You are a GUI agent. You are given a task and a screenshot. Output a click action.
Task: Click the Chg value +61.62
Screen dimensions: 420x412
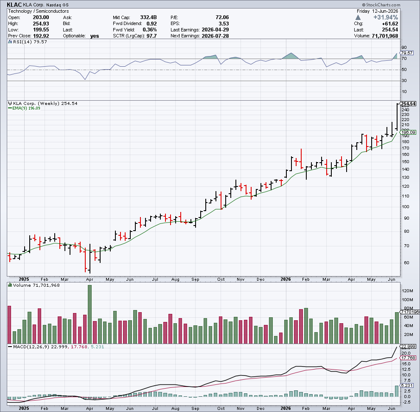[x=390, y=24]
